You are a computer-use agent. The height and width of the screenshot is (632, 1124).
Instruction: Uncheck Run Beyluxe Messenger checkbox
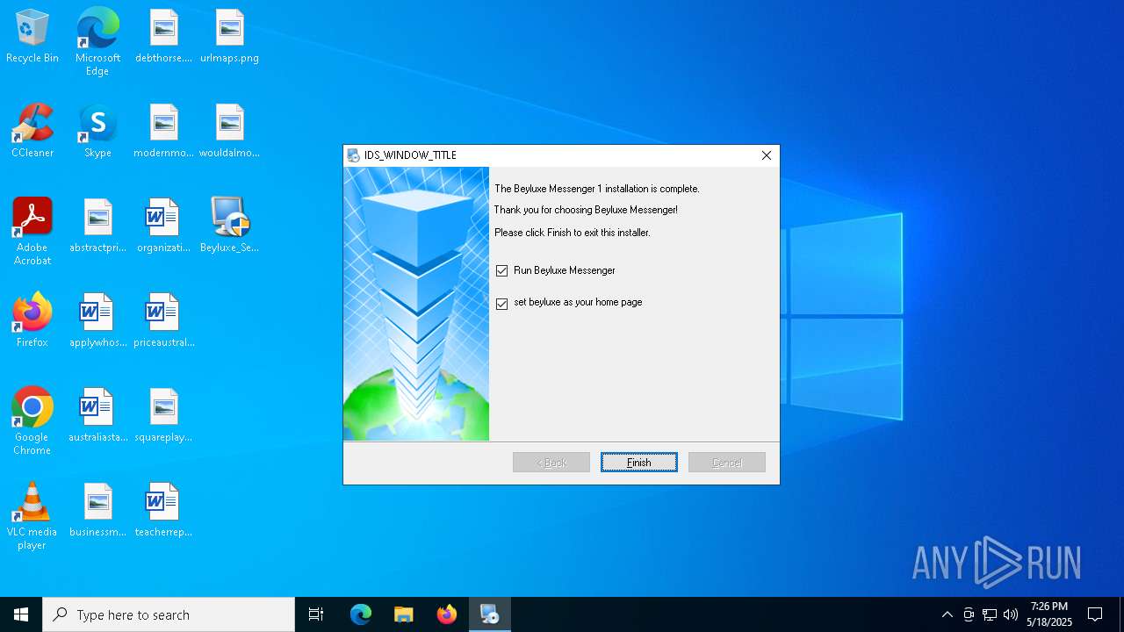tap(502, 270)
